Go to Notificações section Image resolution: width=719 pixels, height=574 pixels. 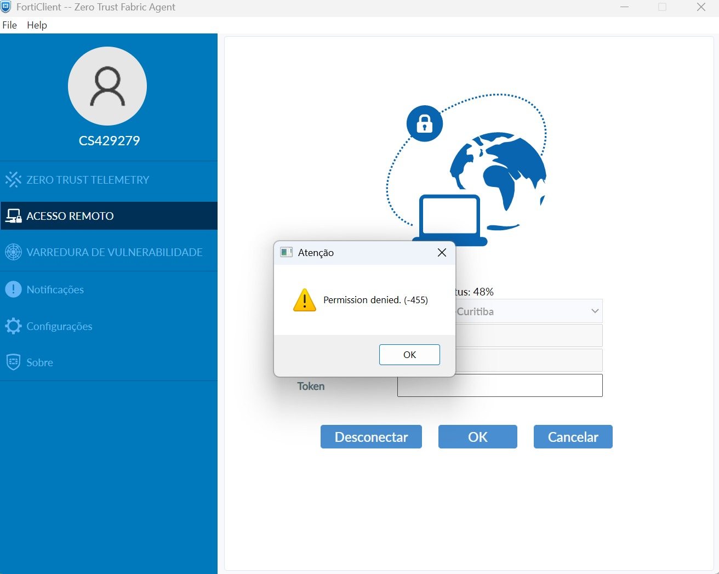(x=109, y=289)
